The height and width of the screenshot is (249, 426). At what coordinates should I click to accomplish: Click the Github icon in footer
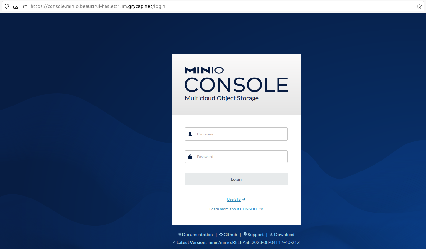point(221,235)
